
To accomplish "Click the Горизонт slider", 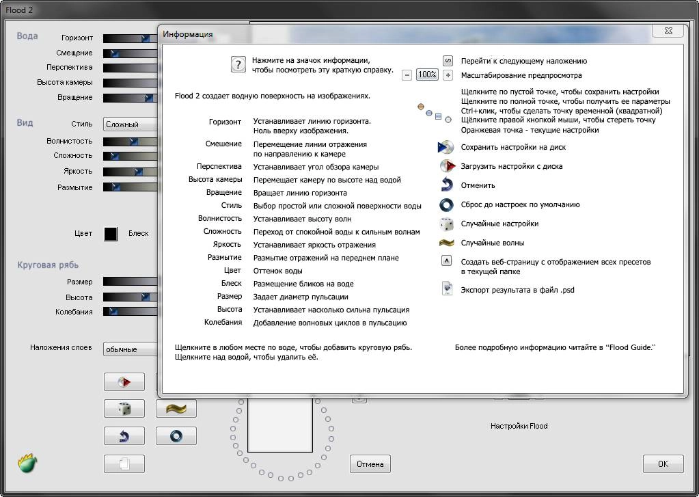I will click(131, 38).
